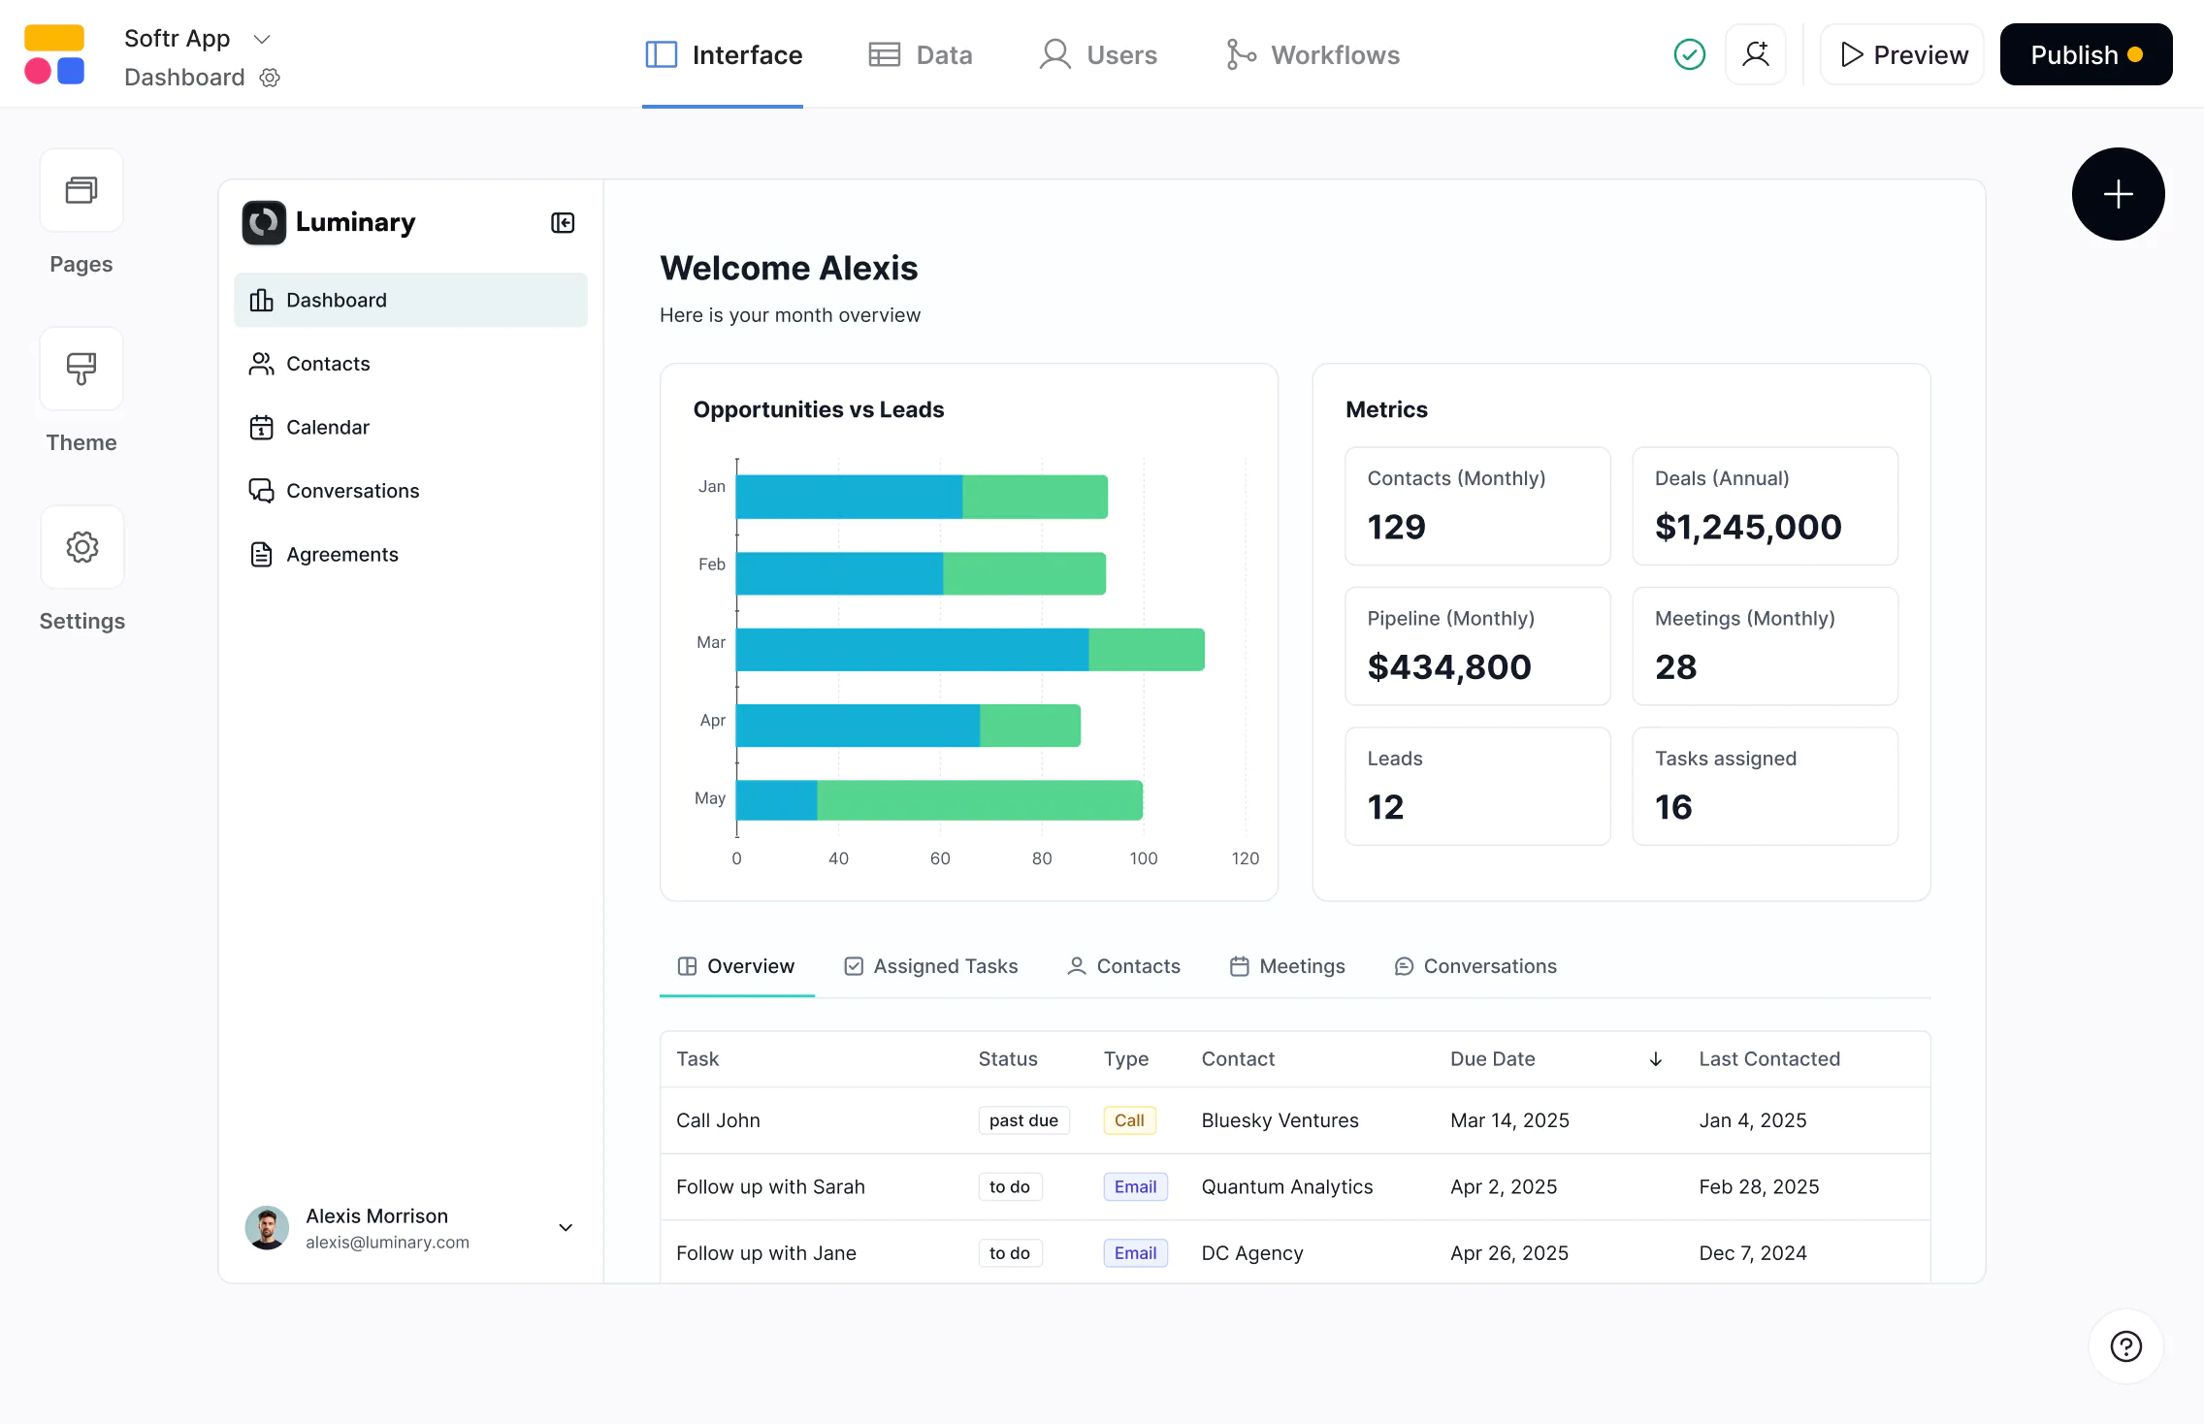Click the Publish button
Screen dimensions: 2204x1424
pos(2085,54)
